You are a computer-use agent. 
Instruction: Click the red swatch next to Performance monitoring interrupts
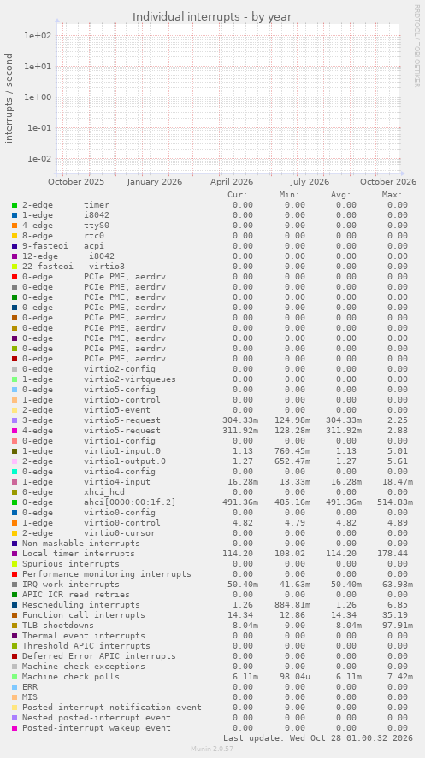pos(15,574)
